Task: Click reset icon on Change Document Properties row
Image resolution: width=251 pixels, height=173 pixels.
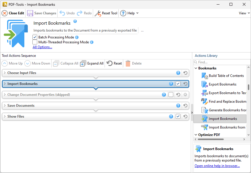Action: [178, 95]
